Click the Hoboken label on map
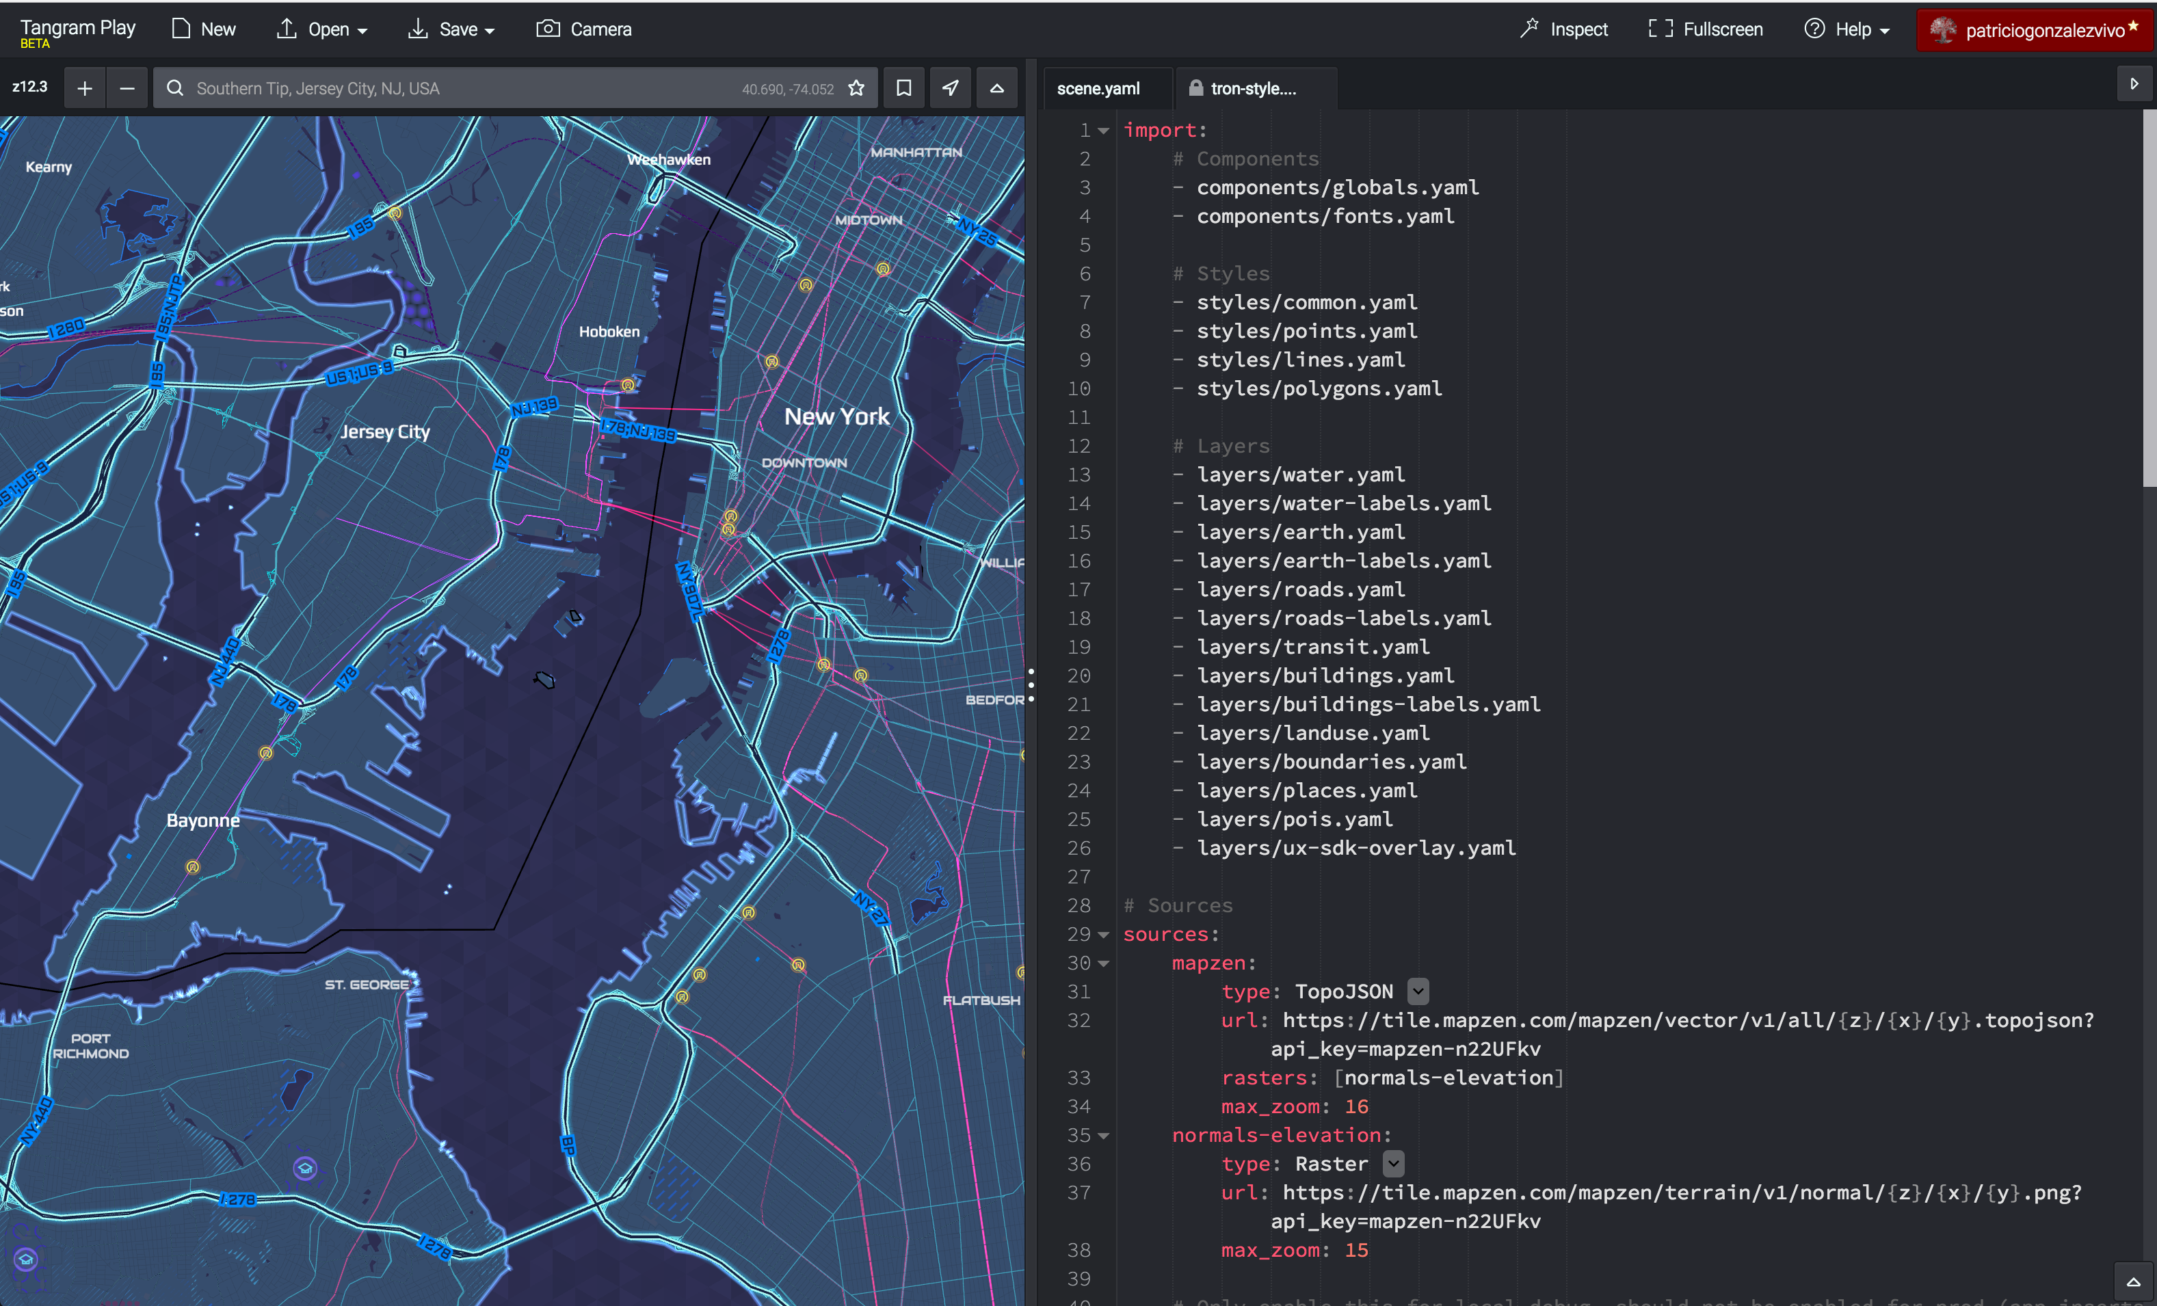Viewport: 2157px width, 1306px height. point(609,332)
